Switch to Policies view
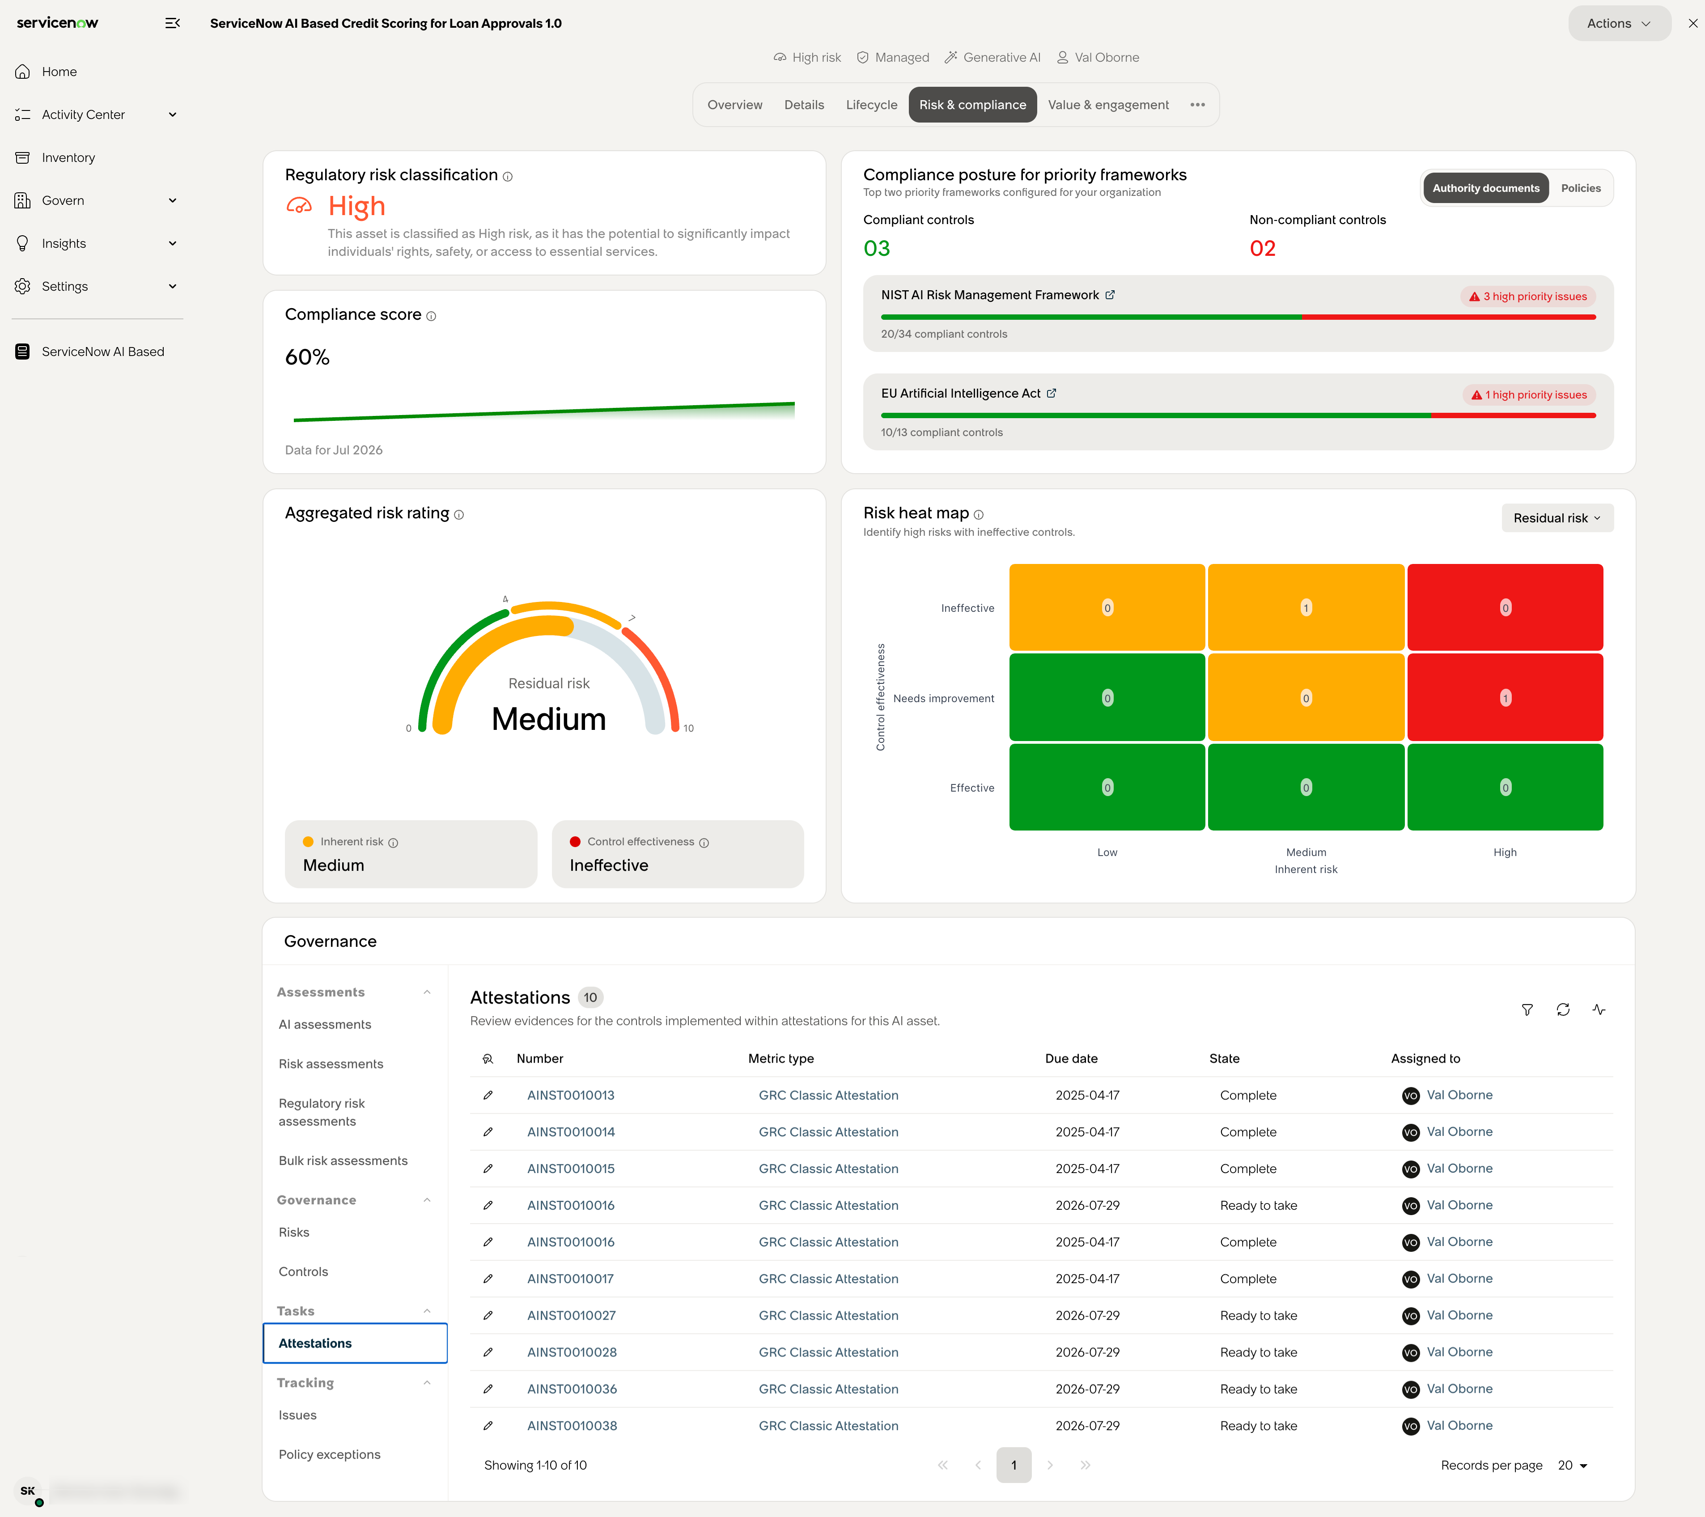The width and height of the screenshot is (1705, 1517). [x=1581, y=188]
